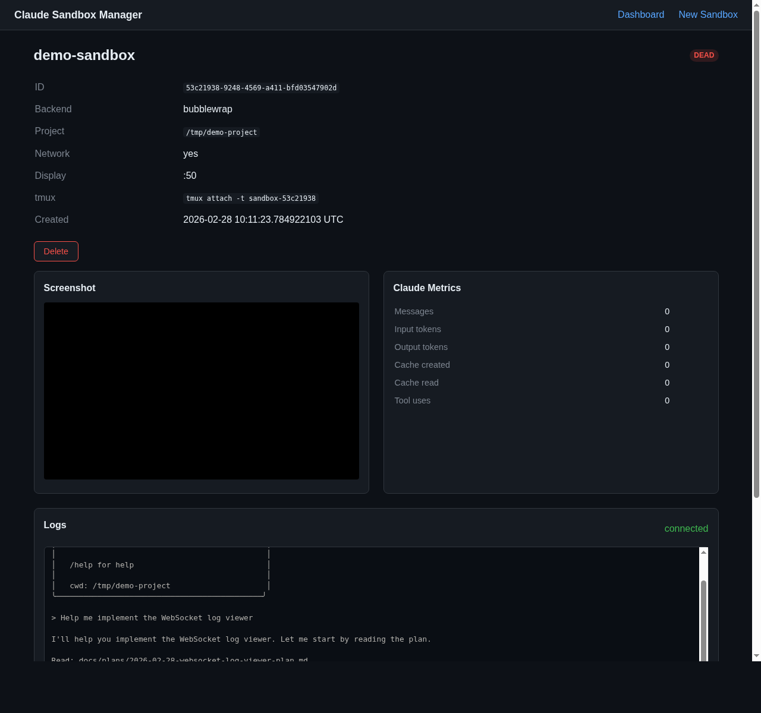Click the Claude Metrics panel heading
This screenshot has width=761, height=713.
pos(427,288)
